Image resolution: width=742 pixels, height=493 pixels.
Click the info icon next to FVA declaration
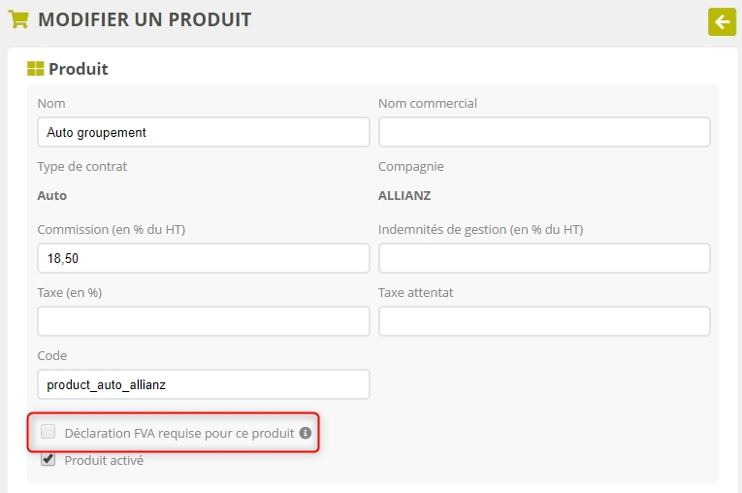coord(306,433)
